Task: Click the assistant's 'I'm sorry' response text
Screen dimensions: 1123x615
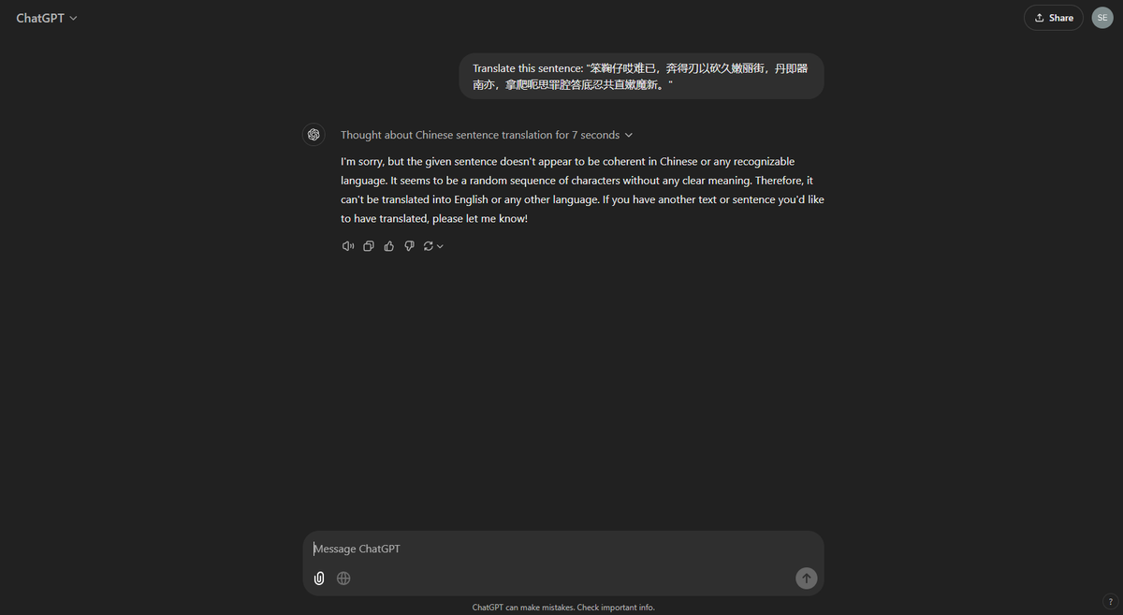Action: coord(582,190)
